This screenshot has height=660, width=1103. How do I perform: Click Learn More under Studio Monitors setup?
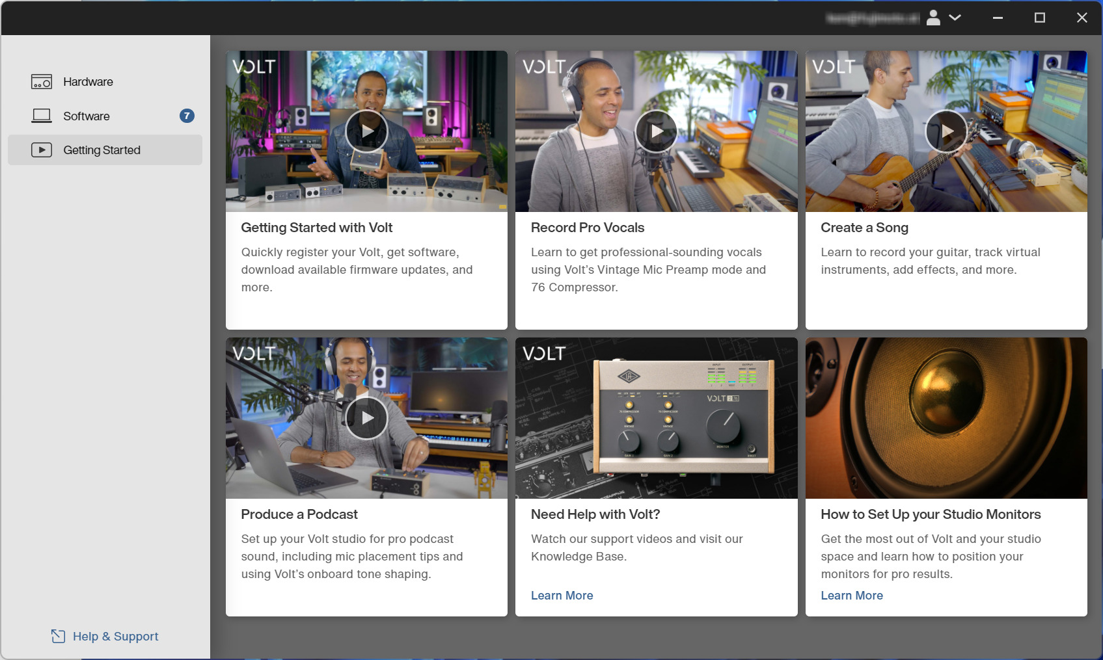click(852, 596)
